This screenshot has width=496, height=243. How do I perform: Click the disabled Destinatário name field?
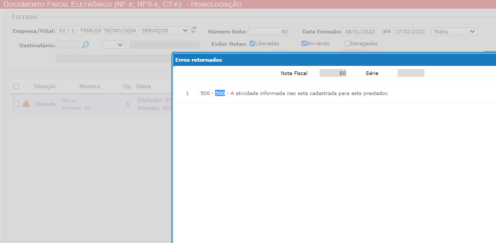[x=165, y=45]
